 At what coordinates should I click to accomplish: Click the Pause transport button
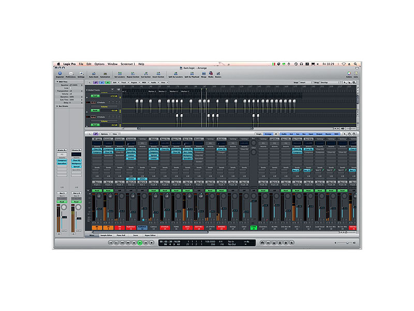(x=146, y=243)
